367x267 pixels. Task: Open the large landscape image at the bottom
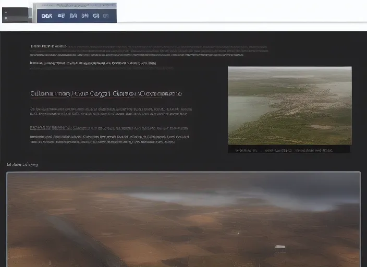[183, 219]
